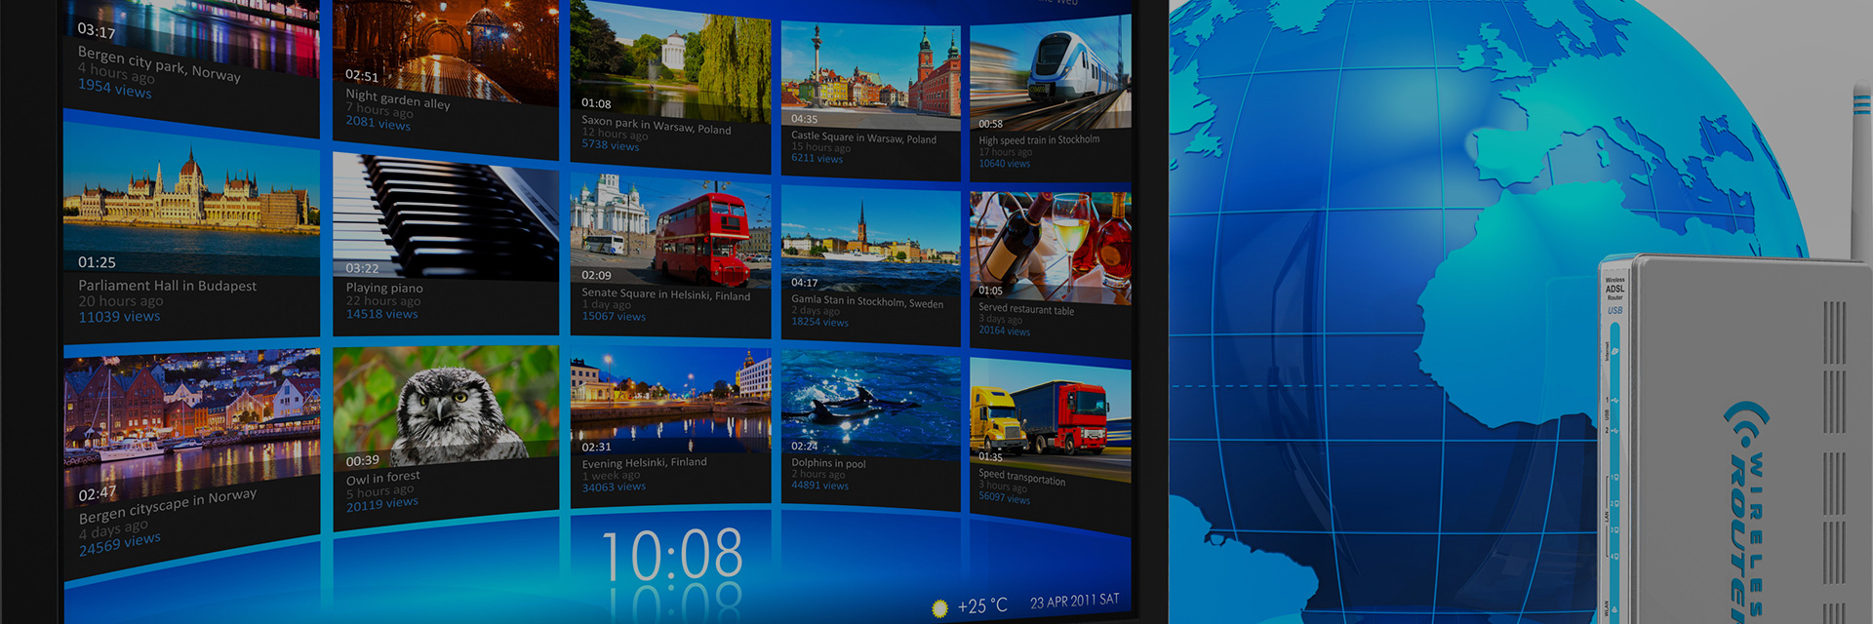The height and width of the screenshot is (624, 1873).
Task: Select the Served restaurant table thumbnail
Action: [x=1050, y=247]
